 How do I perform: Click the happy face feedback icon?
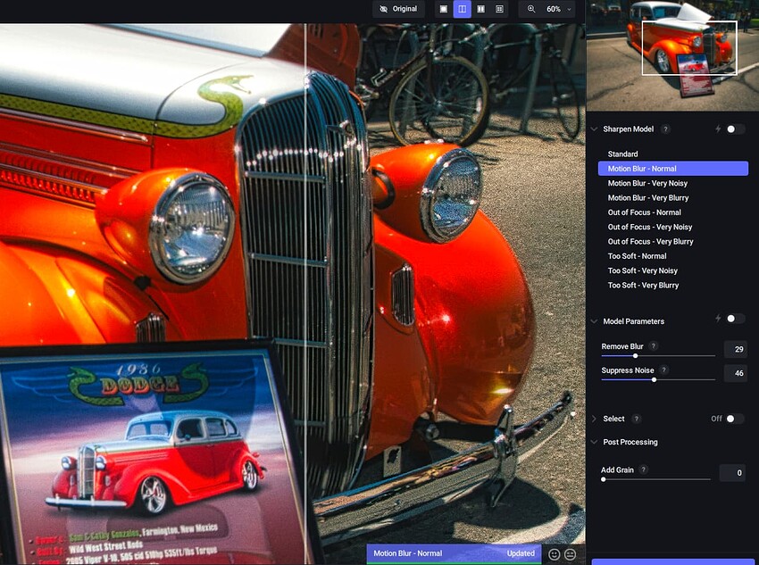pos(554,554)
